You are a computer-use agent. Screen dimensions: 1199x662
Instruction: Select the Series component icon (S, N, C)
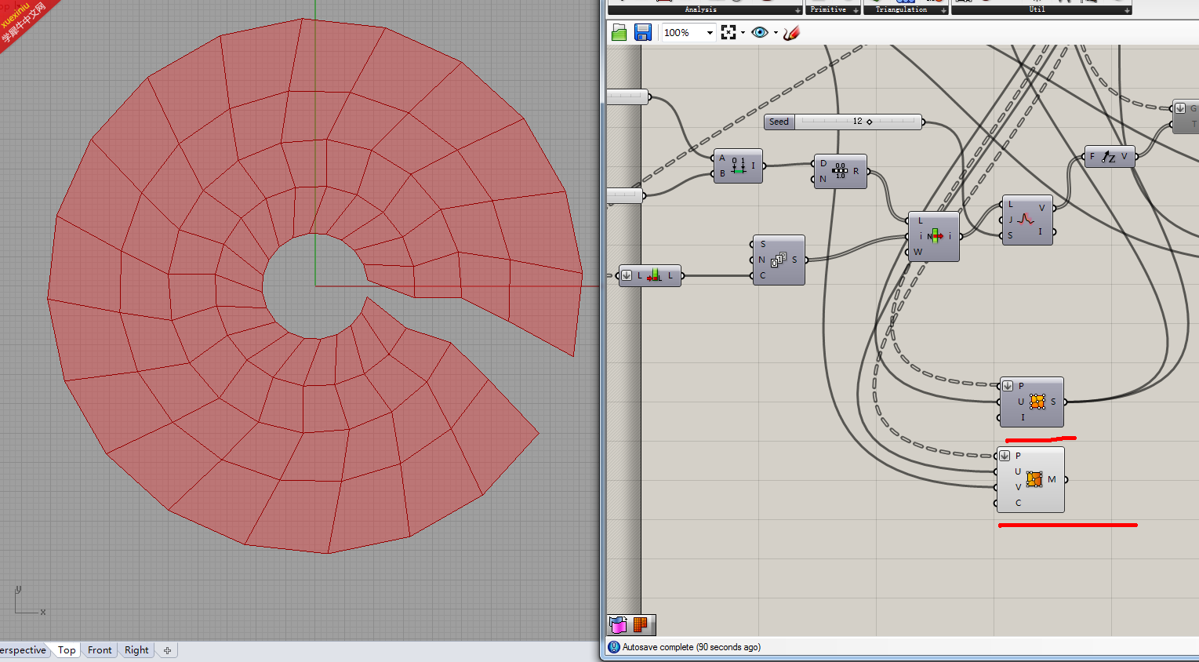tap(778, 260)
